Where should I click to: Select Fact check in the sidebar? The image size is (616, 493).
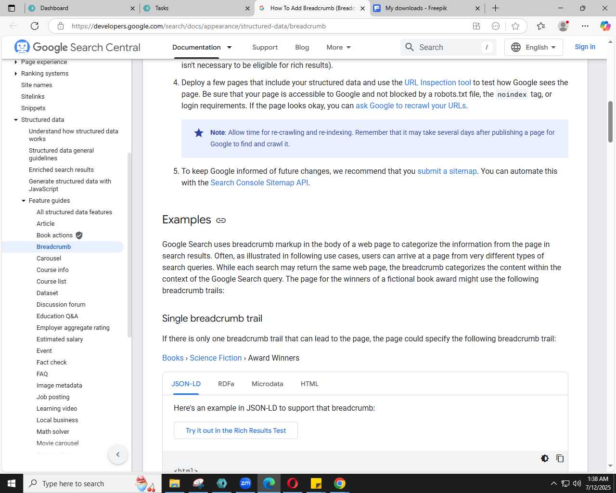click(x=51, y=363)
